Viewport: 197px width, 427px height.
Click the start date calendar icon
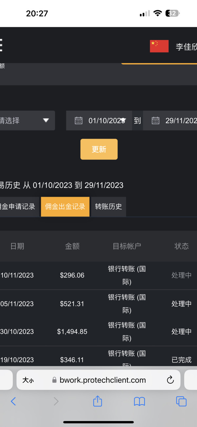coord(78,121)
